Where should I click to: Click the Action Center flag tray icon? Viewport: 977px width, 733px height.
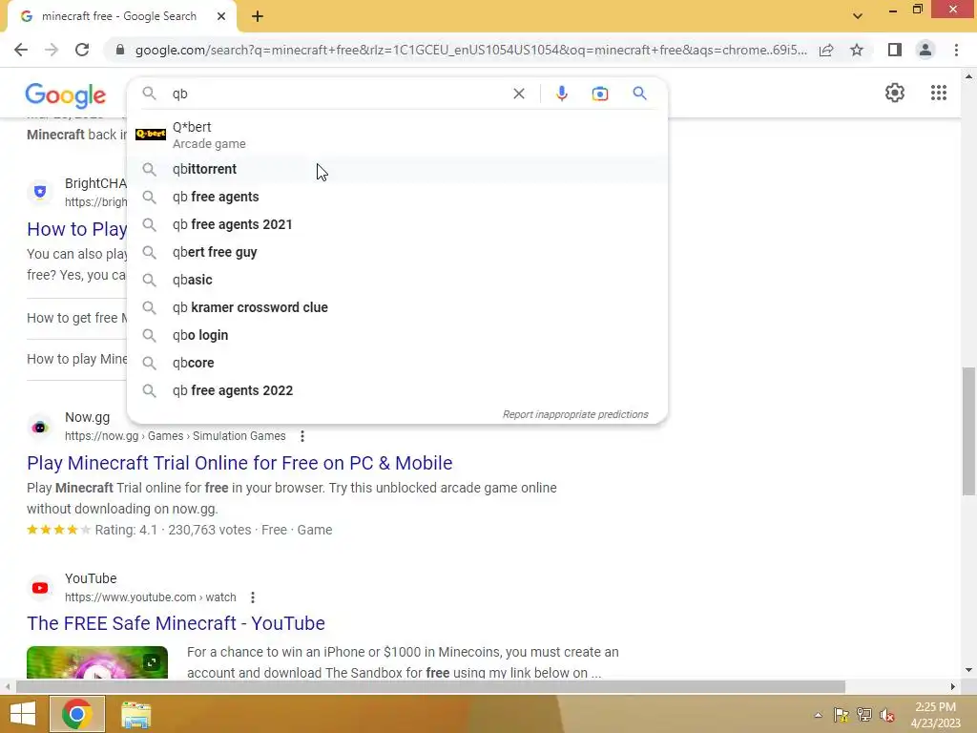point(842,715)
